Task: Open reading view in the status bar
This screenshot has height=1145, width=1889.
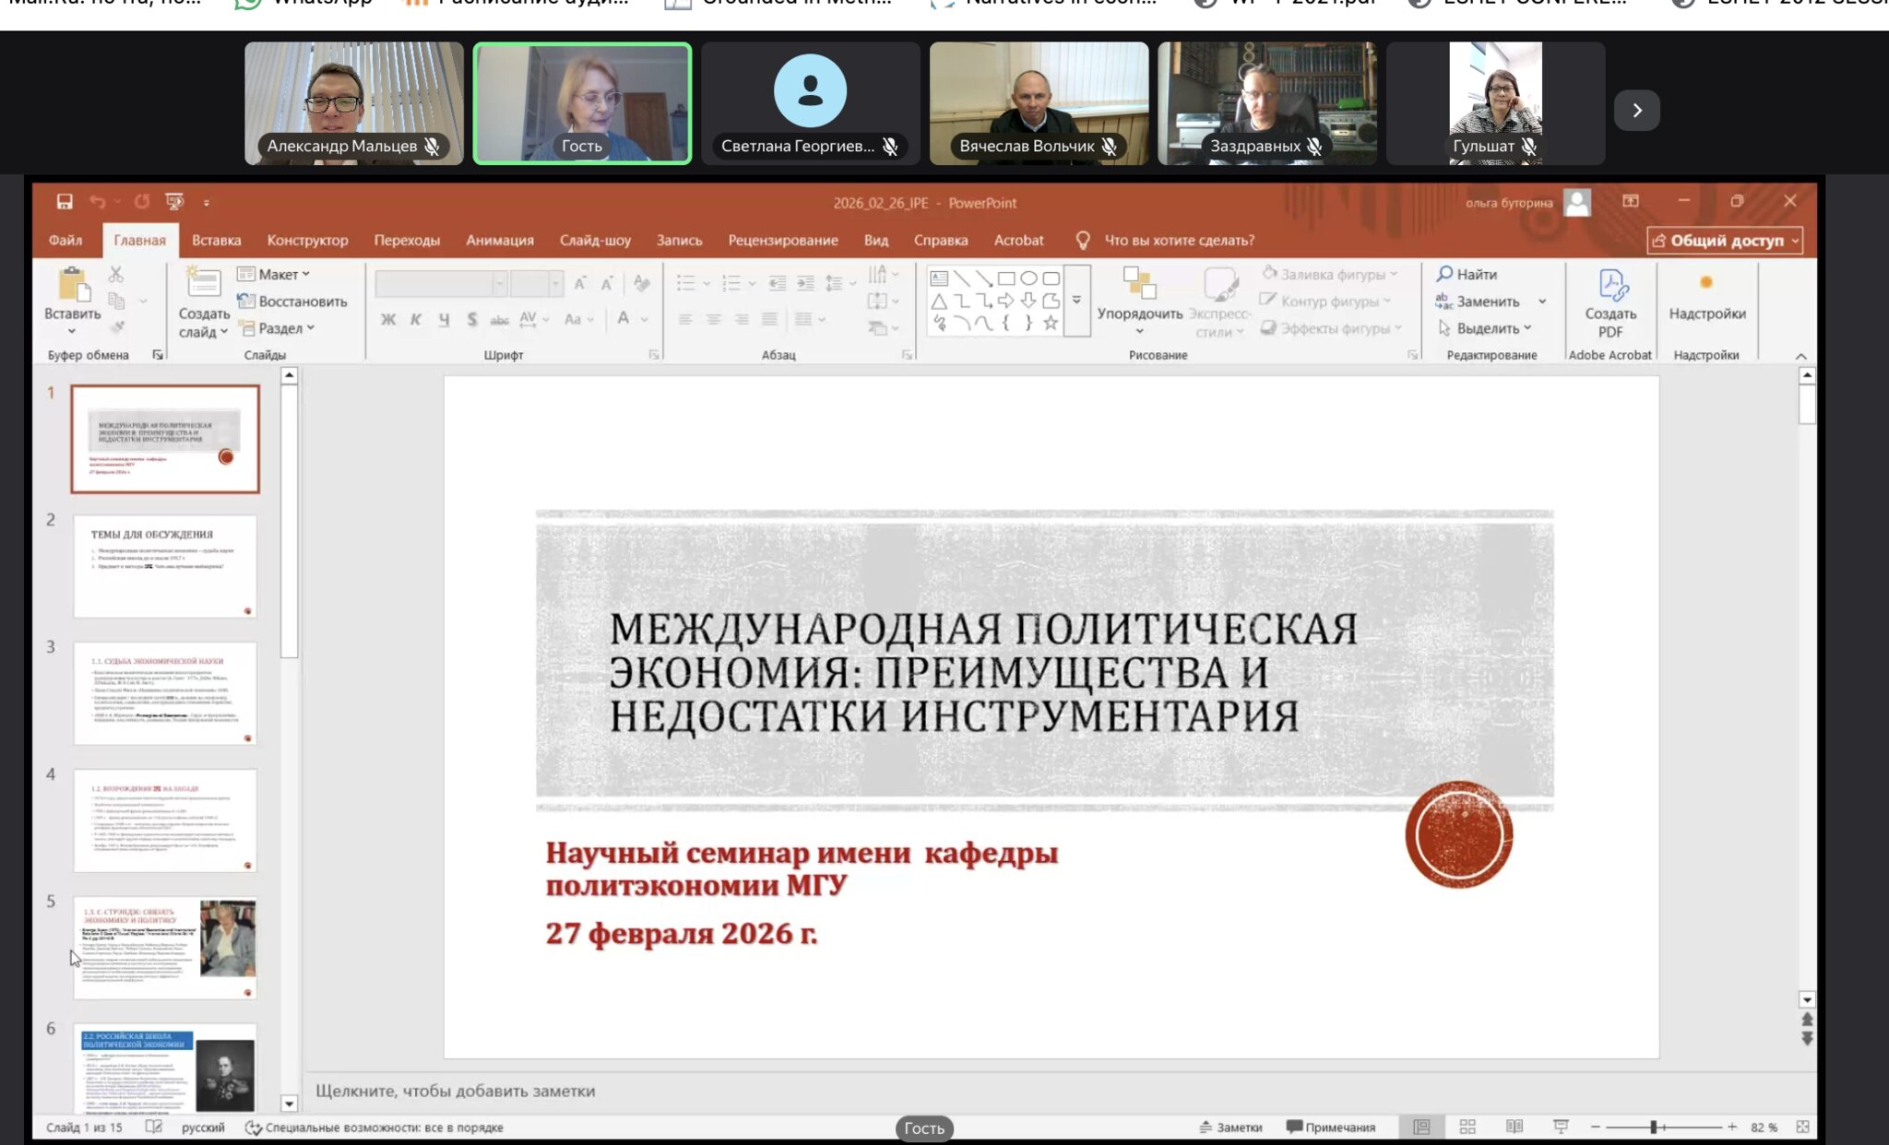Action: coord(1514,1127)
